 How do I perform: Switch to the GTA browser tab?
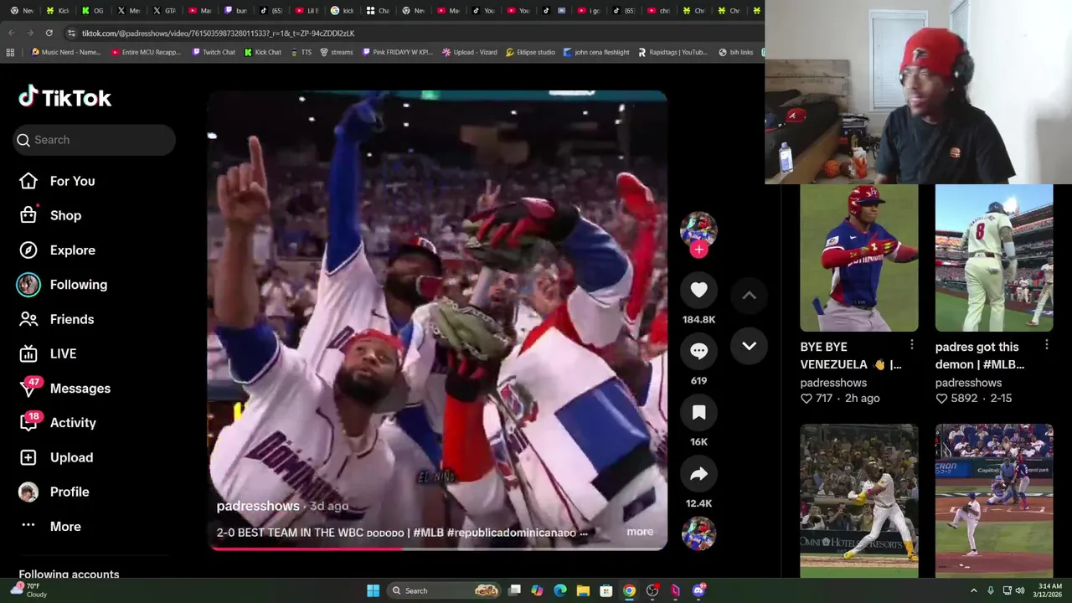pos(164,11)
